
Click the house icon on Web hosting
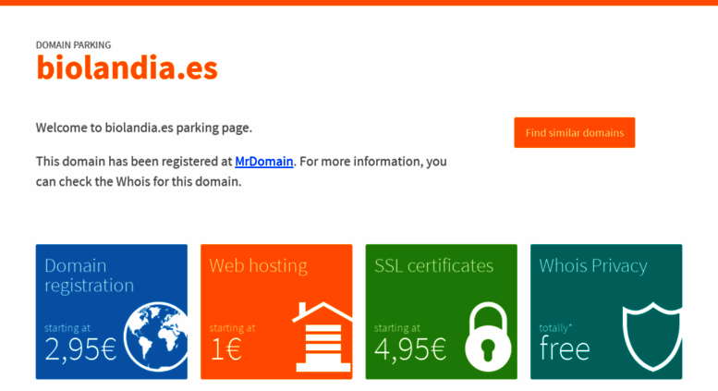322,336
